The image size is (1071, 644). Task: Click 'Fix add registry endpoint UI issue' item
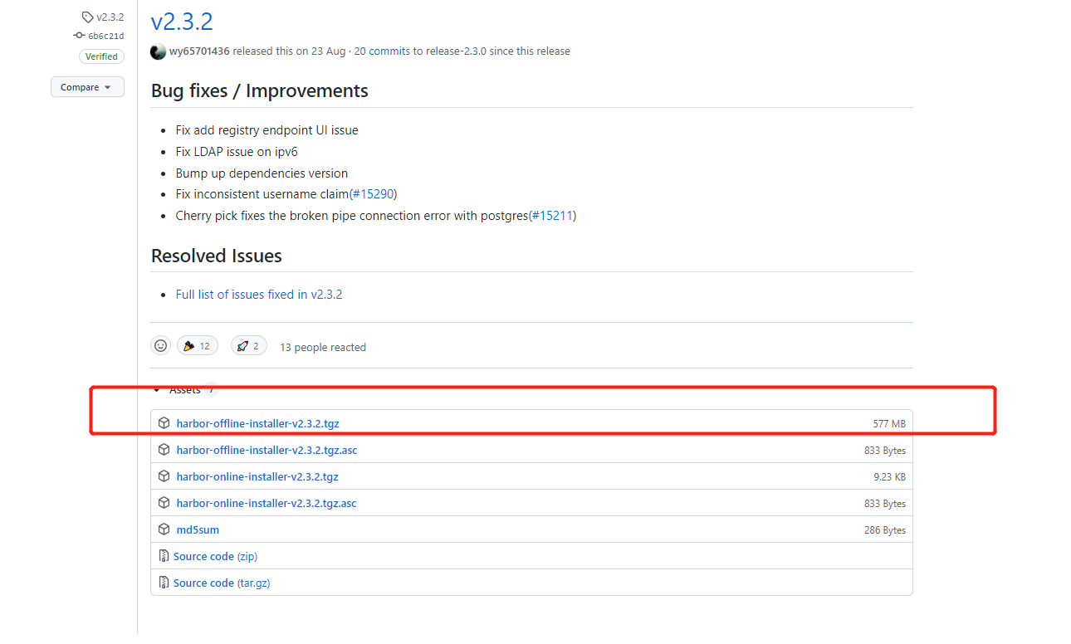[267, 130]
